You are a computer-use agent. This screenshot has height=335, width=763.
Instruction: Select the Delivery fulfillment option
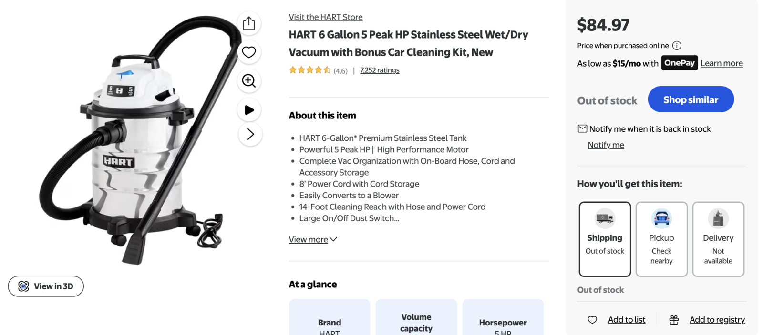coord(718,239)
